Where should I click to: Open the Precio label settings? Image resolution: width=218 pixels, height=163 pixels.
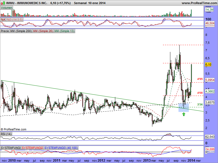point(5,31)
